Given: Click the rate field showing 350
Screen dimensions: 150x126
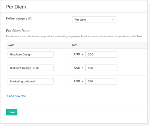Looking at the screenshot, I should click(101, 81).
